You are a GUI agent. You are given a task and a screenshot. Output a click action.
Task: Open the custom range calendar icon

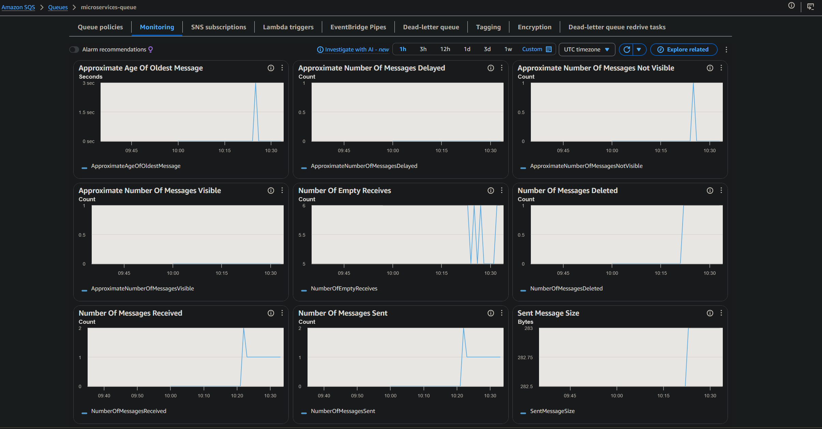pyautogui.click(x=549, y=49)
